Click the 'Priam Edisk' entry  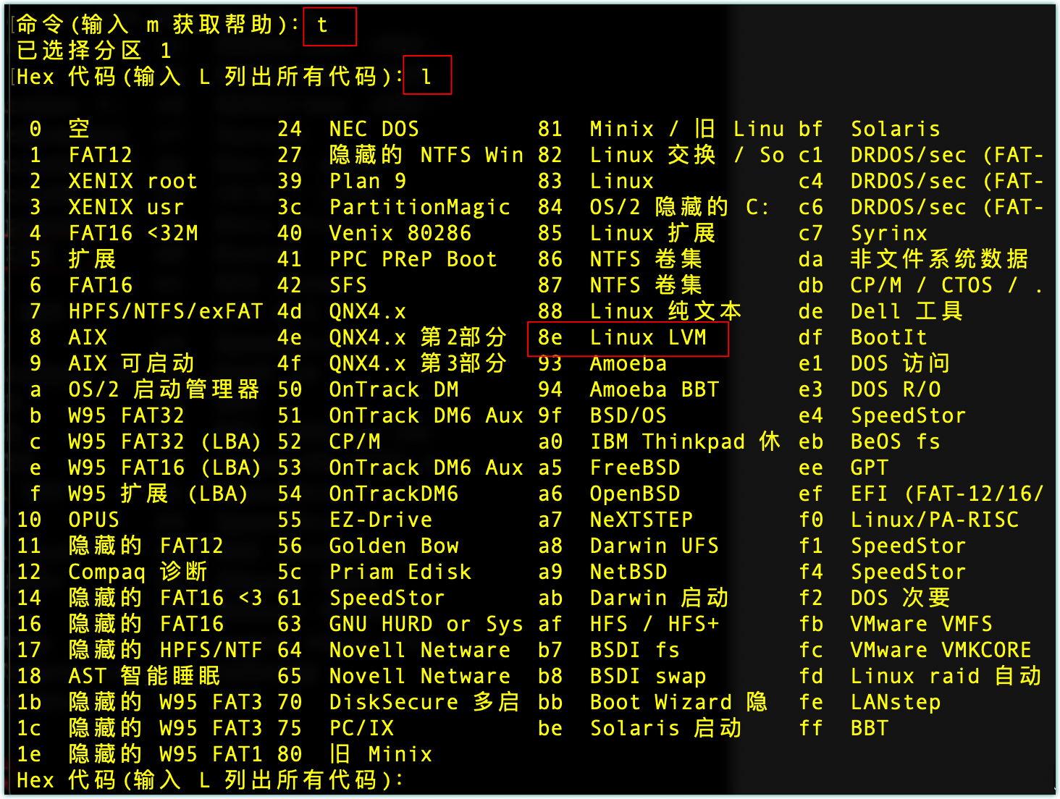pyautogui.click(x=400, y=572)
